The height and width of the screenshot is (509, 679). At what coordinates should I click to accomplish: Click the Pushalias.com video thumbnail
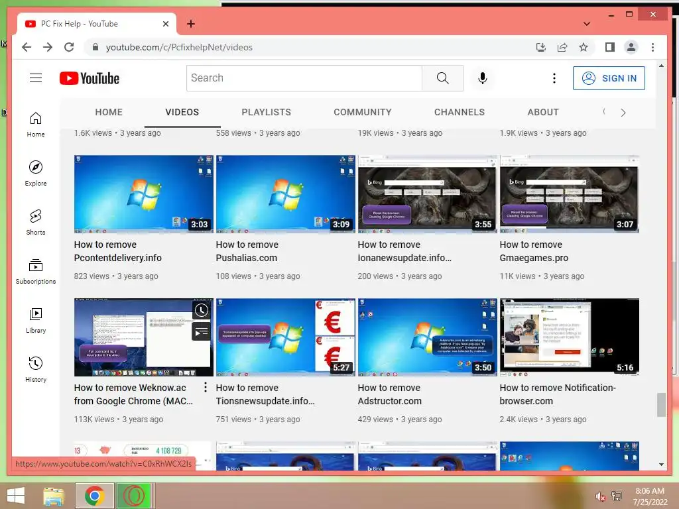[x=286, y=194]
